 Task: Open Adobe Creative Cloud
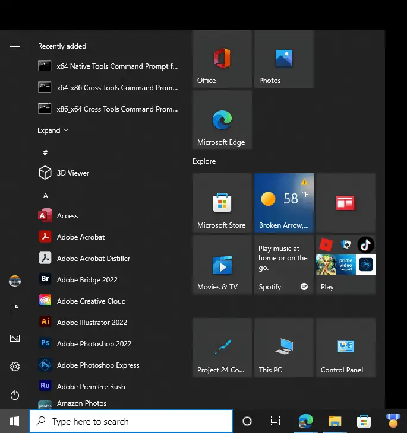click(x=109, y=301)
